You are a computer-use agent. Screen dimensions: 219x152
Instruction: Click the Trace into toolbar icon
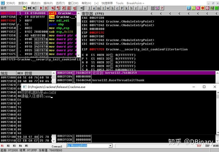click(64, 8)
